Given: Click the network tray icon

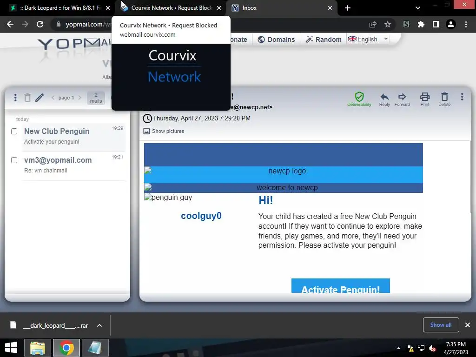Looking at the screenshot, I should 421,348.
